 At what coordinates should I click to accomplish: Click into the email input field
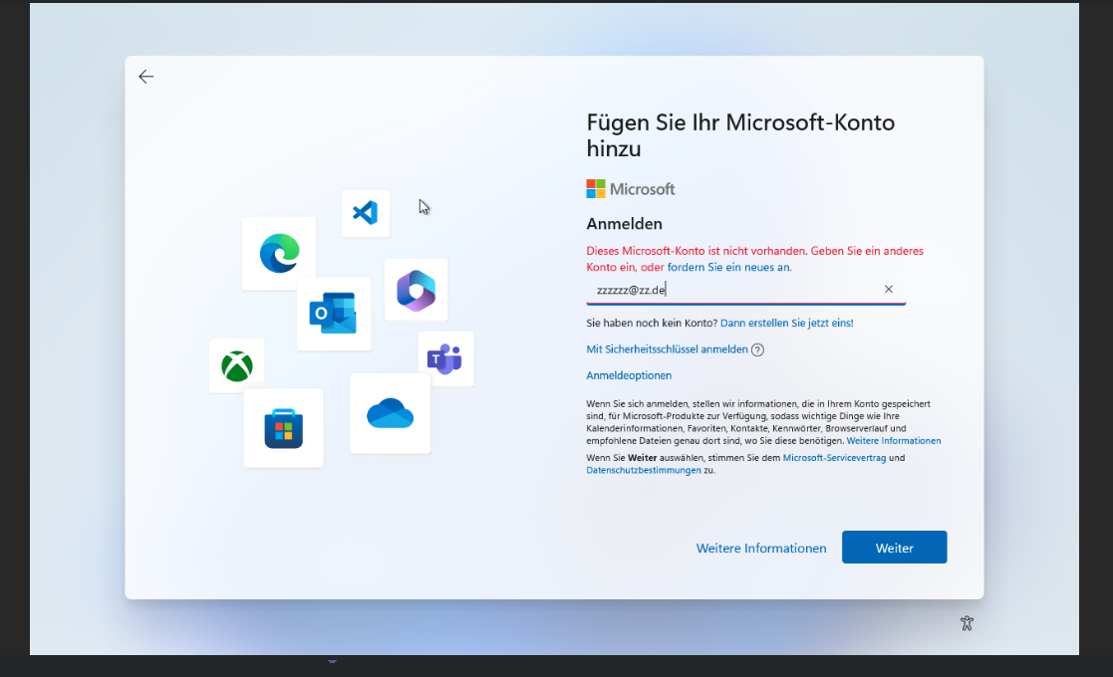pyautogui.click(x=745, y=290)
